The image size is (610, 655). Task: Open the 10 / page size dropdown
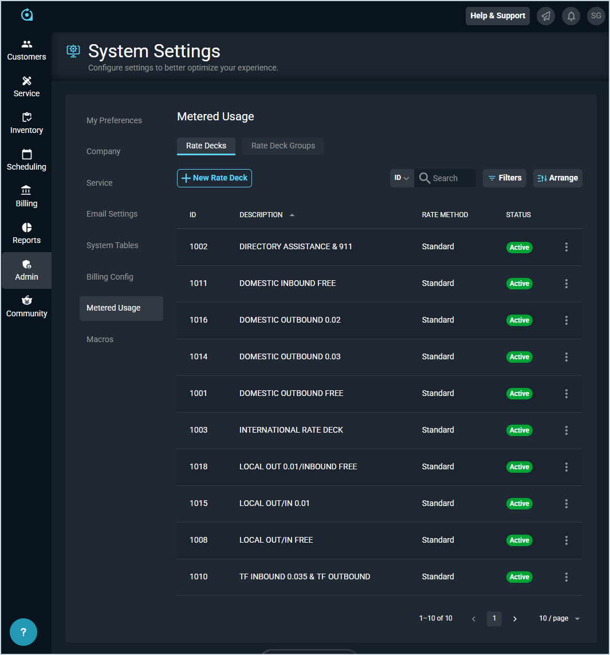[x=559, y=618]
